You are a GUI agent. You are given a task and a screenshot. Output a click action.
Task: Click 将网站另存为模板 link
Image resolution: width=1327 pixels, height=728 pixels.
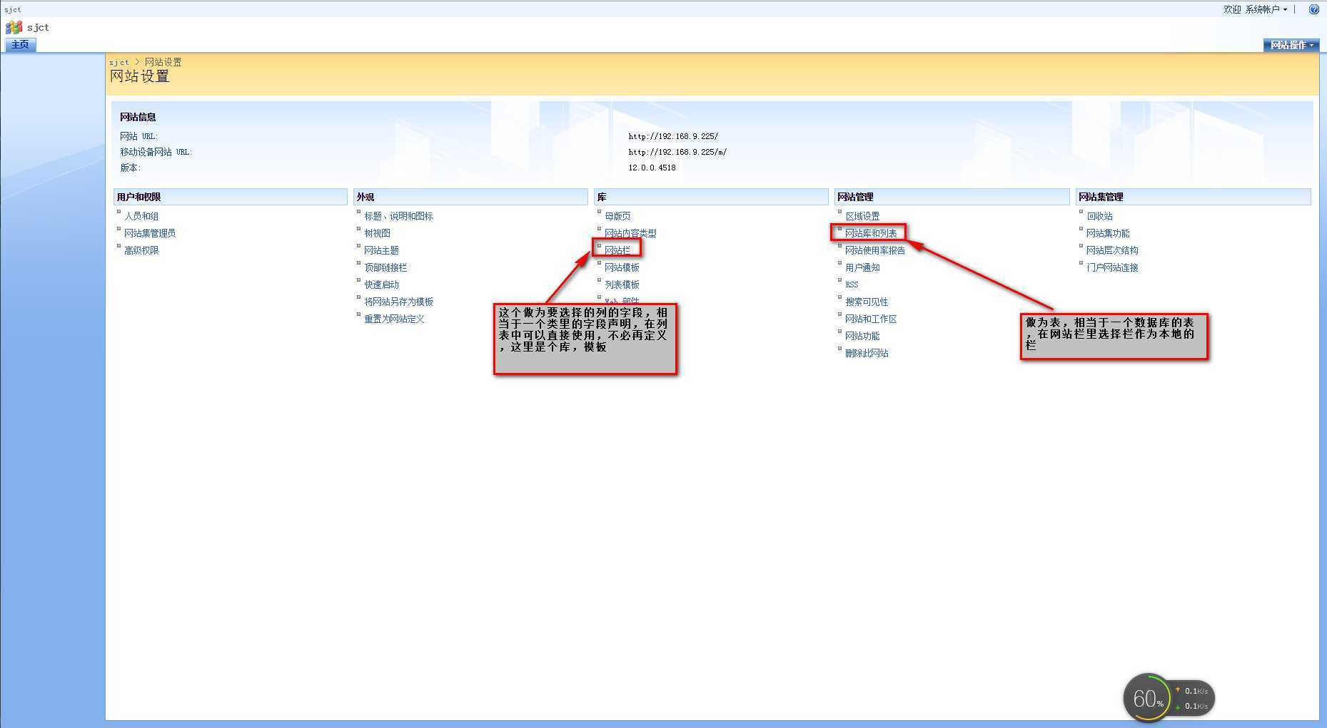point(398,302)
